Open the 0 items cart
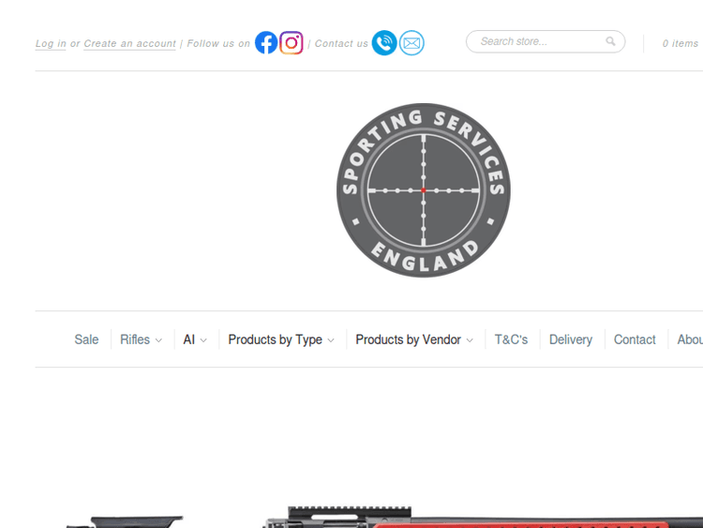The height and width of the screenshot is (528, 703). [681, 43]
